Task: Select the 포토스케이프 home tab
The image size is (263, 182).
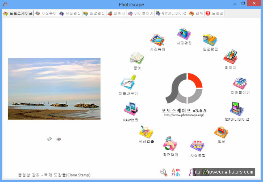Action: [18, 13]
